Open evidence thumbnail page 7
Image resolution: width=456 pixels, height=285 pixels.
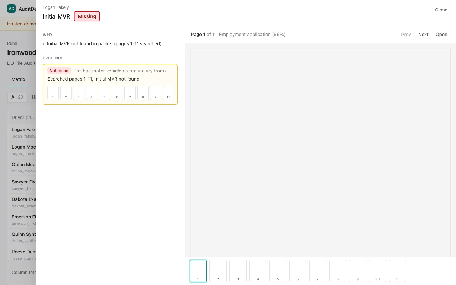(130, 93)
